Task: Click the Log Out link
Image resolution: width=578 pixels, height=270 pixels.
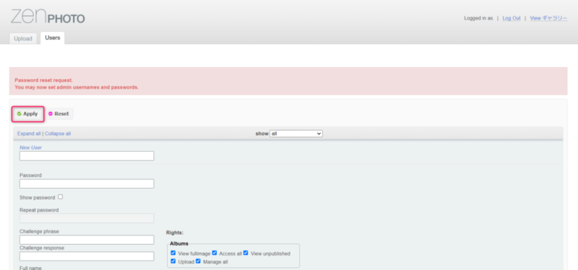Action: pos(512,18)
